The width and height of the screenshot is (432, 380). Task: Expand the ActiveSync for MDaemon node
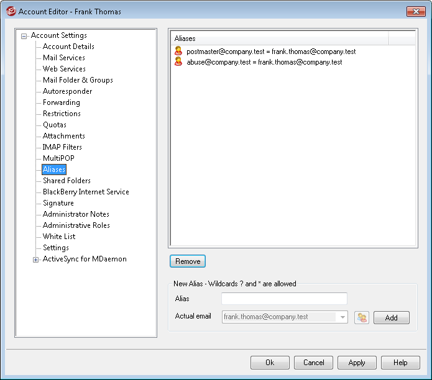tap(36, 260)
